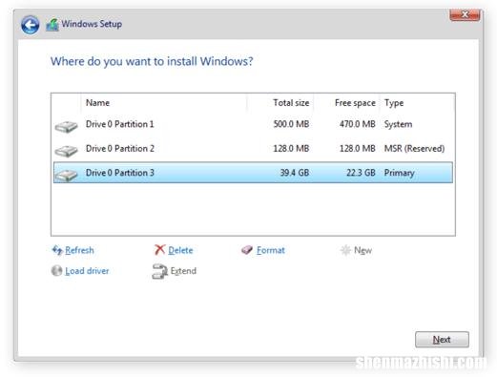Viewport: 497px width, 377px height.
Task: Click the 128.0 MB total size cell
Action: click(291, 149)
